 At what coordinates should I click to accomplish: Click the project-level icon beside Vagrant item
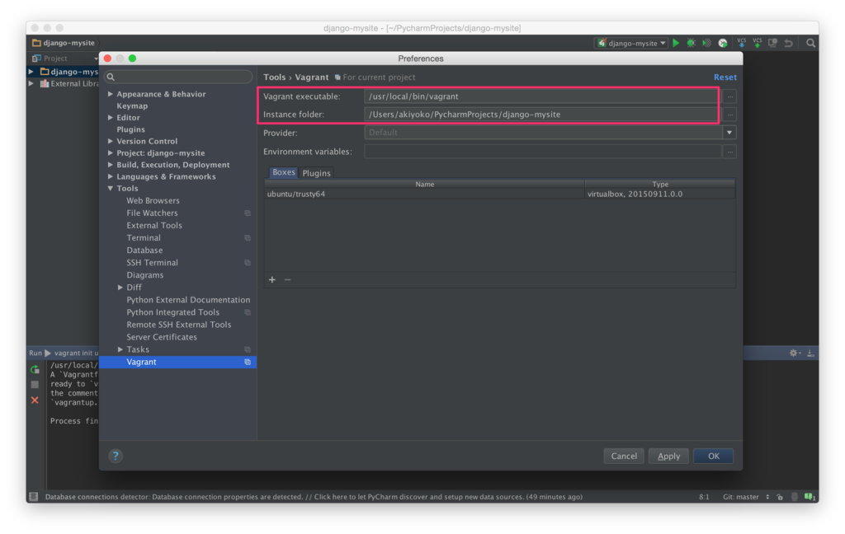pos(248,363)
